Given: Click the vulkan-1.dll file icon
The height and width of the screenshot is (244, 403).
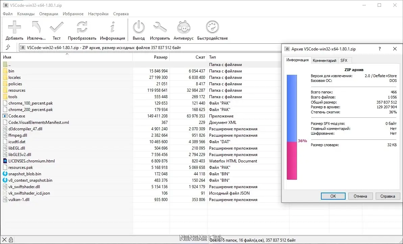Looking at the screenshot, I should (5, 200).
